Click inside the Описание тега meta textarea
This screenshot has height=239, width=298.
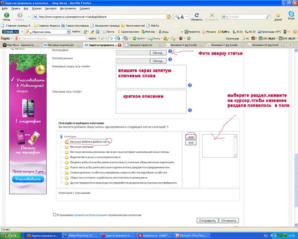coord(151,101)
